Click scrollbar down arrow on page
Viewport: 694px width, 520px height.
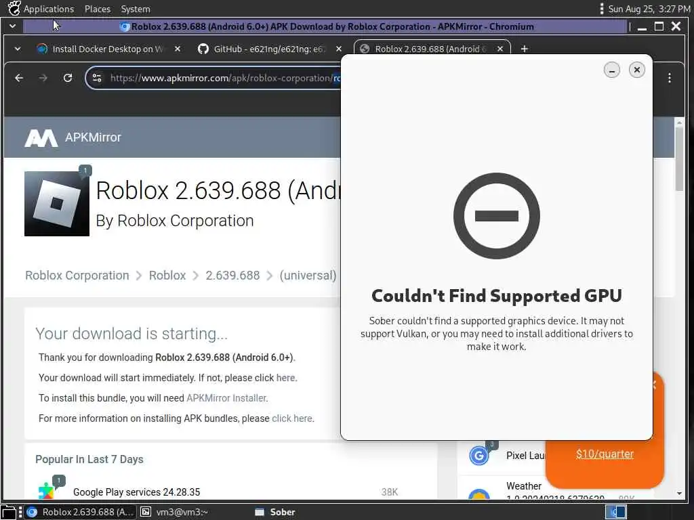(x=679, y=494)
